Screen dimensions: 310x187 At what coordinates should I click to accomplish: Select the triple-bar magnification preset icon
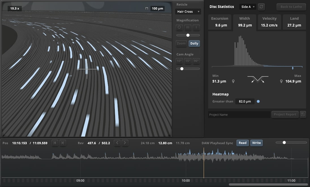188,28
